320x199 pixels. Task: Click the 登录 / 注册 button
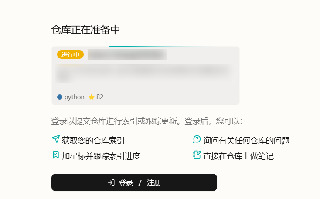click(134, 182)
